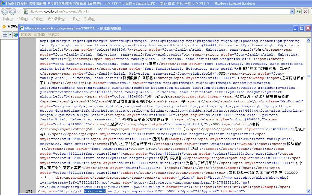
Task: Click the text 享折扣再折扣
Action: 171,158
